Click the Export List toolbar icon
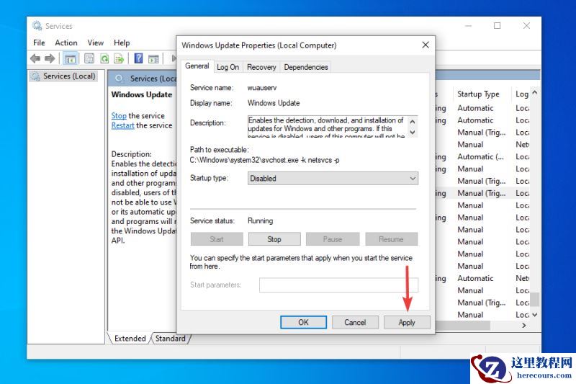This screenshot has width=576, height=384. 119,58
